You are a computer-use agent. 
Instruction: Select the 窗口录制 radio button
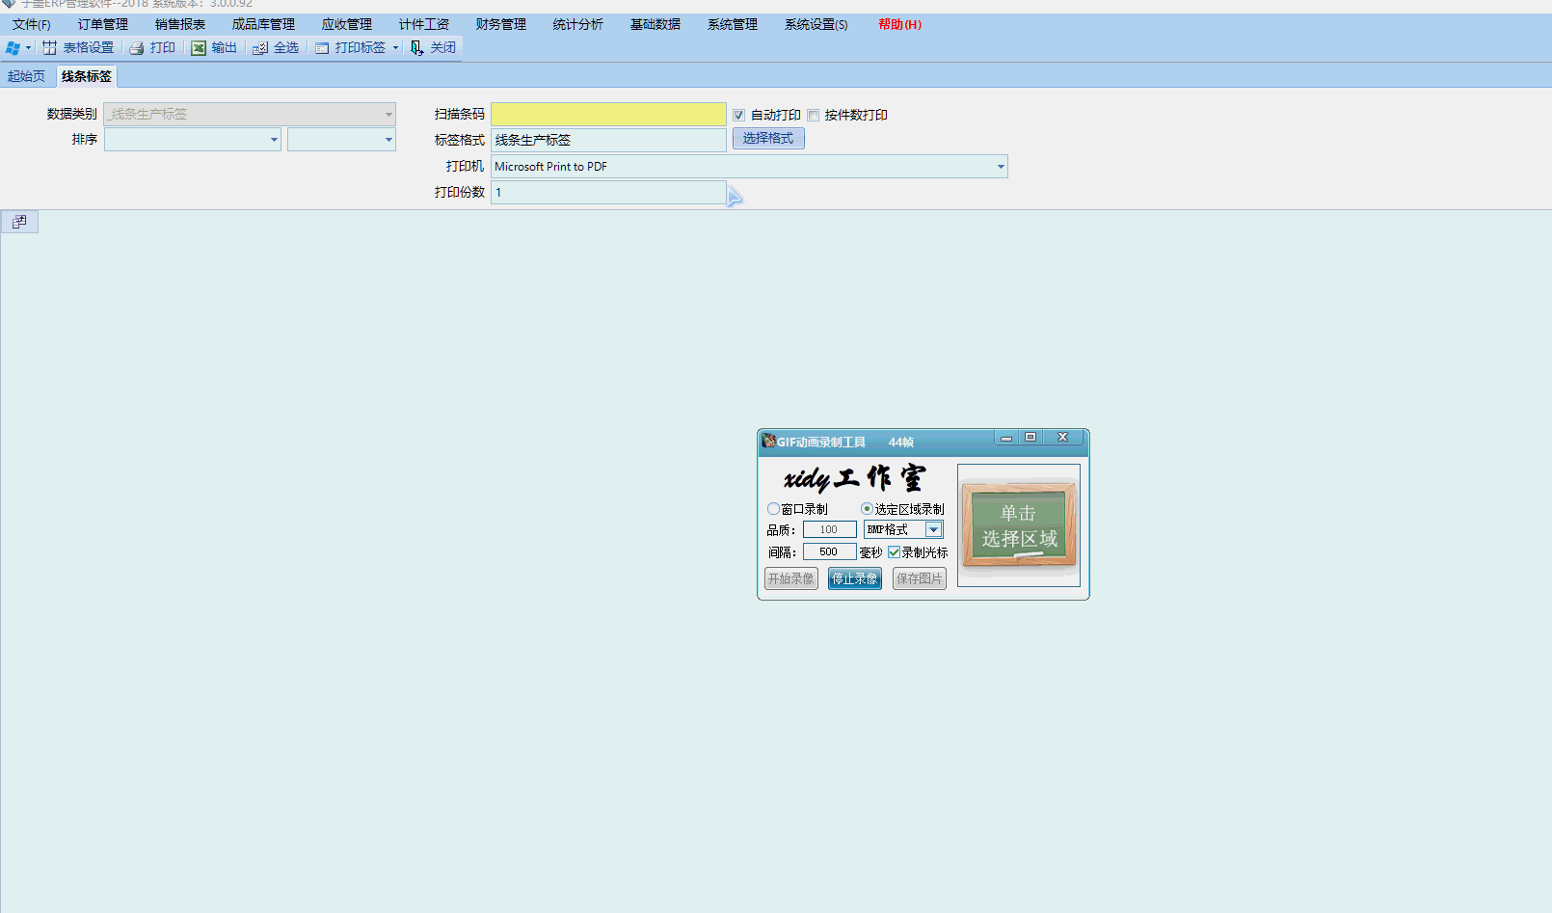coord(773,509)
